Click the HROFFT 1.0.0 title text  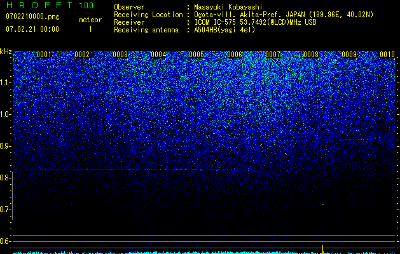pos(50,5)
